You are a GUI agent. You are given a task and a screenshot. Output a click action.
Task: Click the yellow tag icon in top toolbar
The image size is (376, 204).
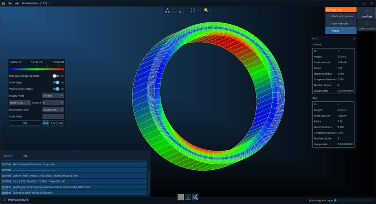[x=206, y=10]
